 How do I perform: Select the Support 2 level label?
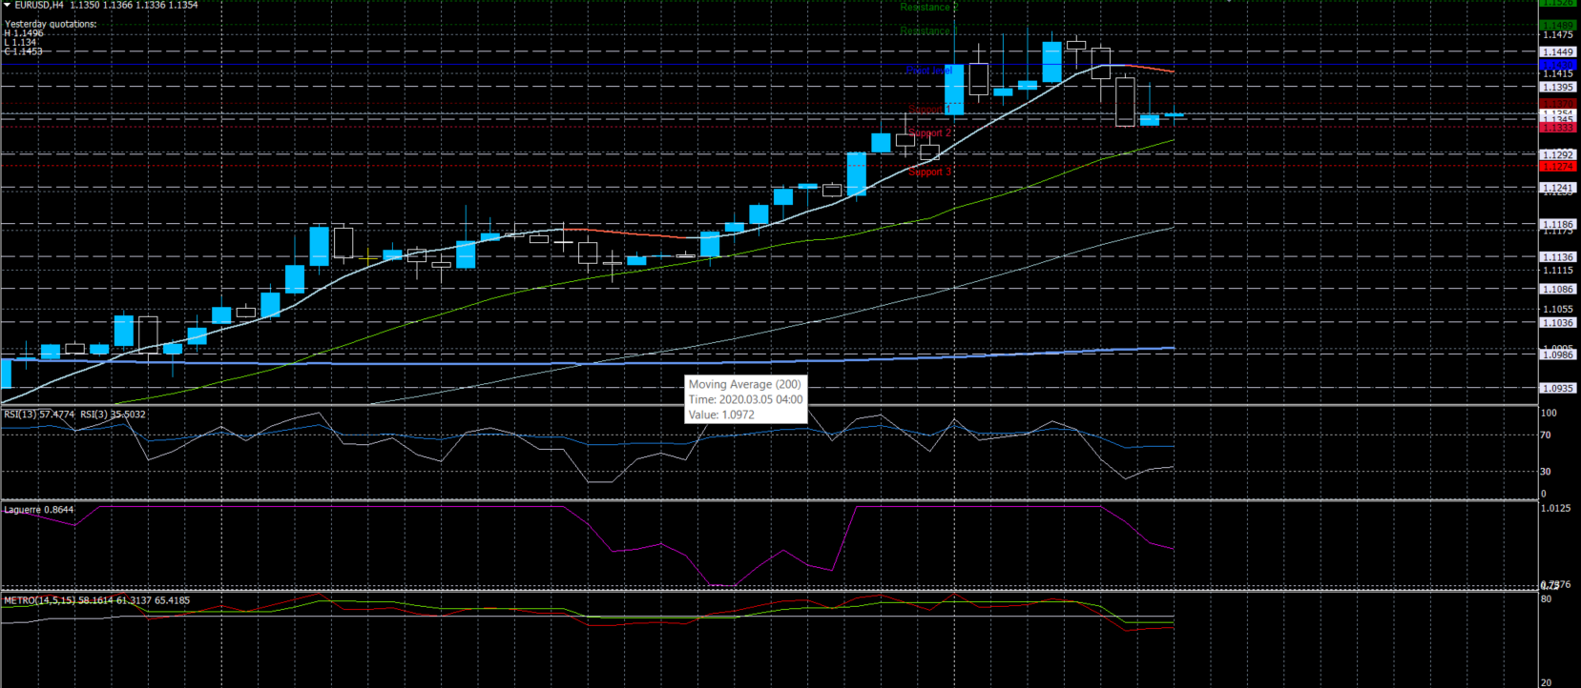pyautogui.click(x=929, y=132)
